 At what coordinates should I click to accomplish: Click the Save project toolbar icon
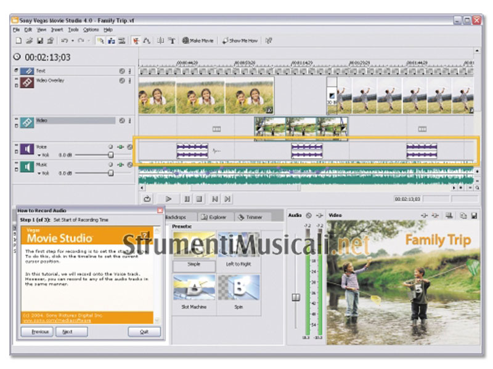39,41
